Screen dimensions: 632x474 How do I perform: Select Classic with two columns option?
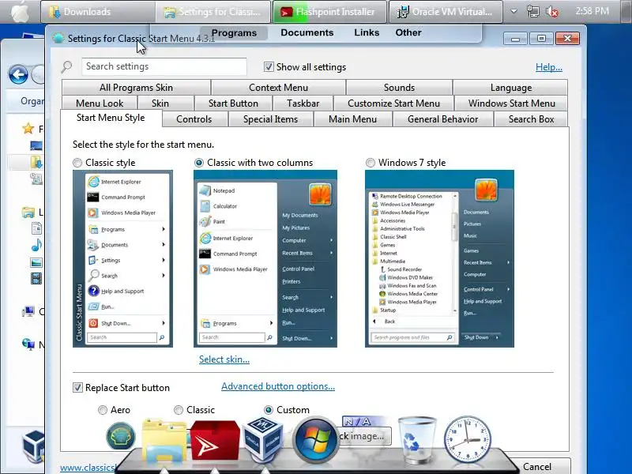pos(199,163)
